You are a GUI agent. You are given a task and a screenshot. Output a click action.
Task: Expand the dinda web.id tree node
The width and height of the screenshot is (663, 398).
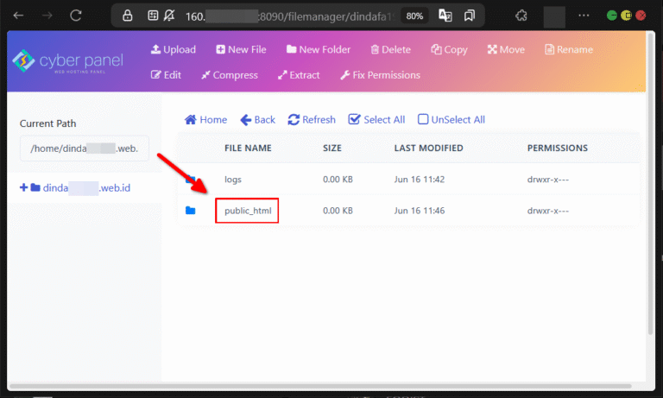click(23, 187)
